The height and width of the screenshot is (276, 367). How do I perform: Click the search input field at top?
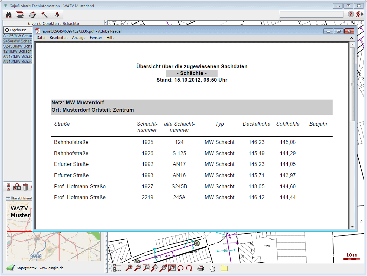(311, 14)
